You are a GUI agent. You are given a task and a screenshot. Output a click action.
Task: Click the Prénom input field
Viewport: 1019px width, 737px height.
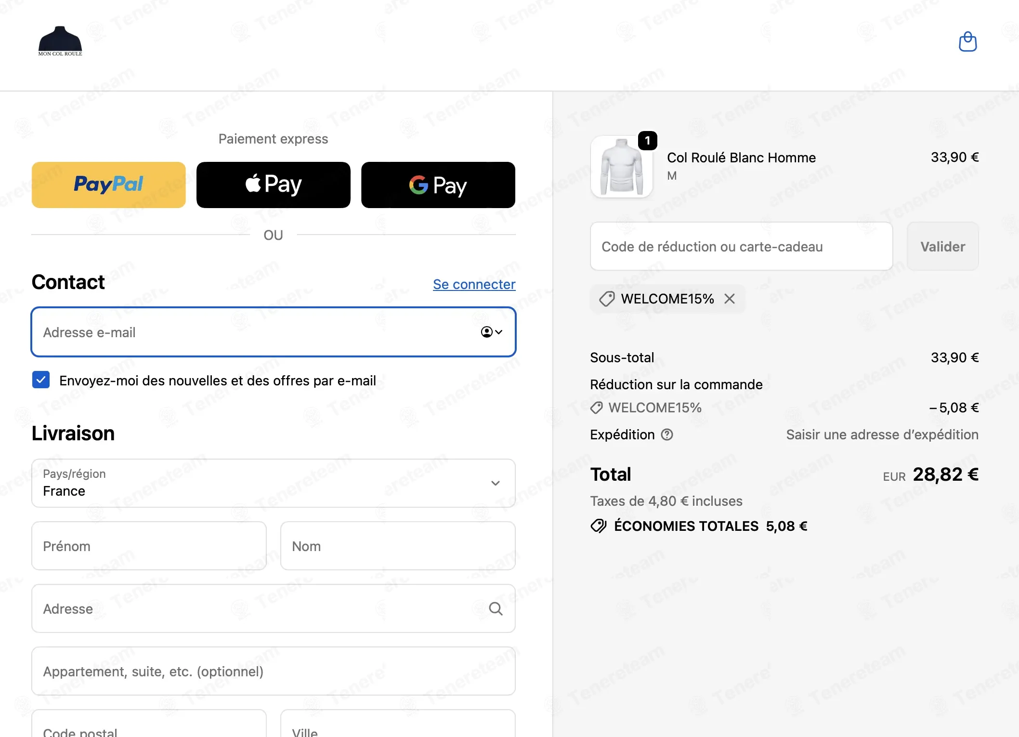click(149, 546)
